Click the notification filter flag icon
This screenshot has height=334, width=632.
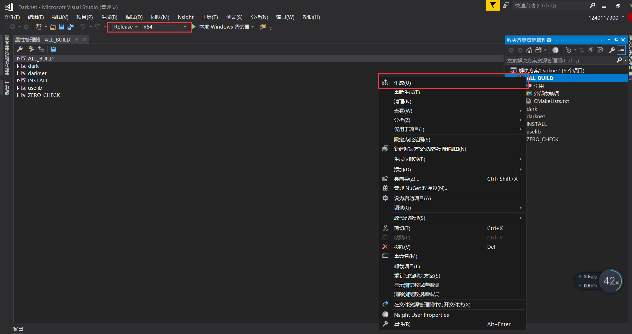(493, 5)
